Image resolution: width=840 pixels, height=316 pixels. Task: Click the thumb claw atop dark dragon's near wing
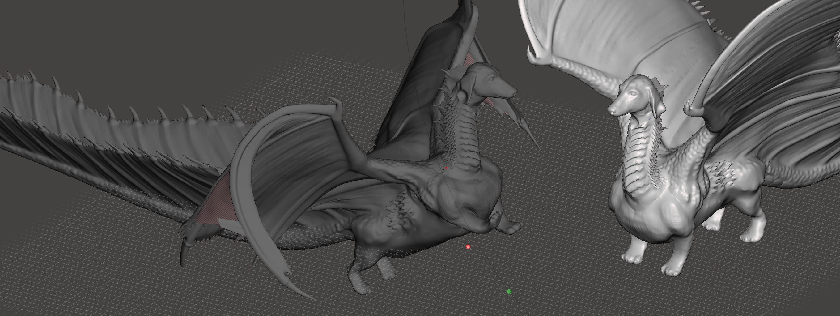(338, 105)
